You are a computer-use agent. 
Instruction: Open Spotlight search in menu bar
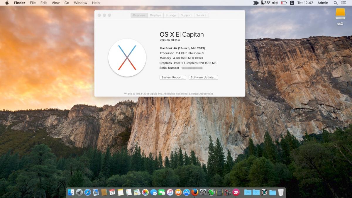pyautogui.click(x=336, y=3)
